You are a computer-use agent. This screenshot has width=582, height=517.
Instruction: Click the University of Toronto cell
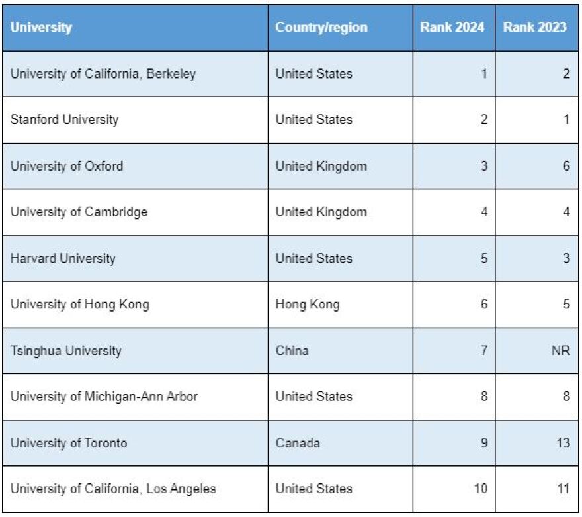click(x=69, y=443)
